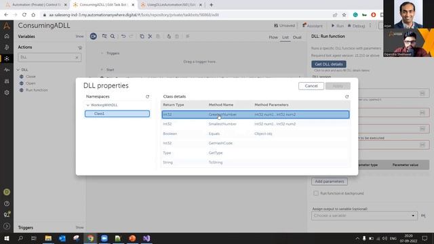
Task: Show the Variables panel
Action: (79, 37)
